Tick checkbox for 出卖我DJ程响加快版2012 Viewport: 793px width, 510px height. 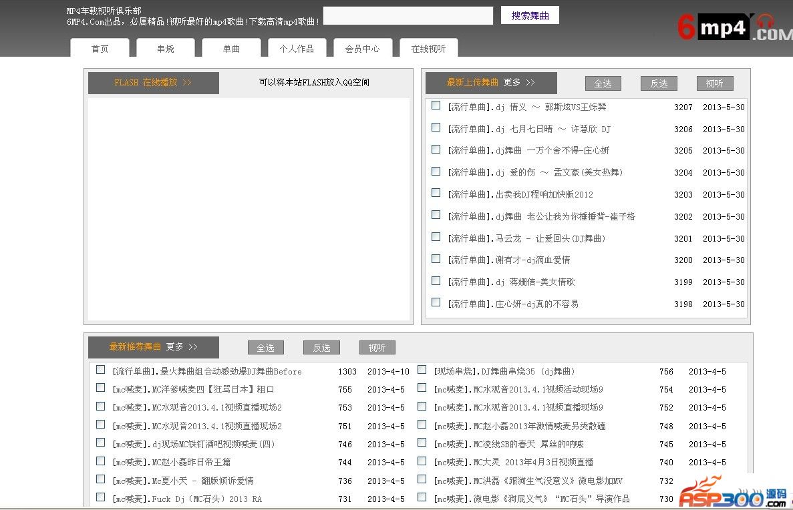[x=436, y=193]
